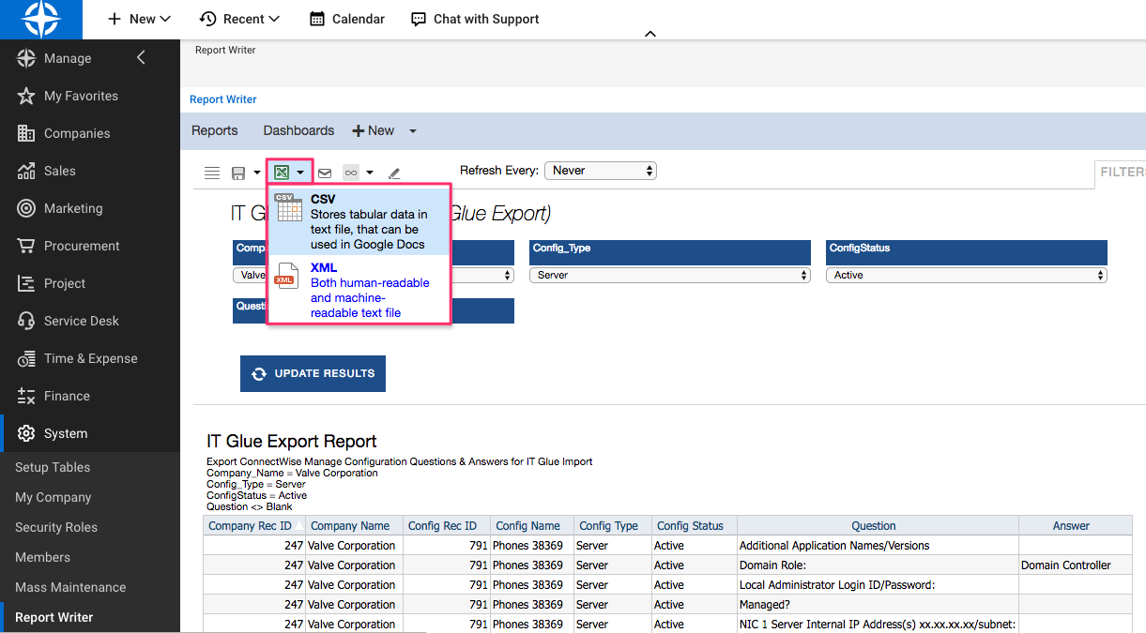Email the report via the envelope icon
The image size is (1146, 633).
tap(324, 173)
